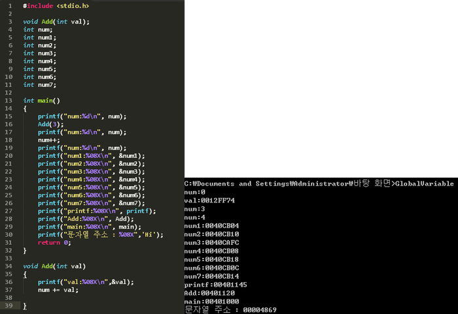458x314 pixels.
Task: Click the 'int main()' function header
Action: (x=41, y=101)
